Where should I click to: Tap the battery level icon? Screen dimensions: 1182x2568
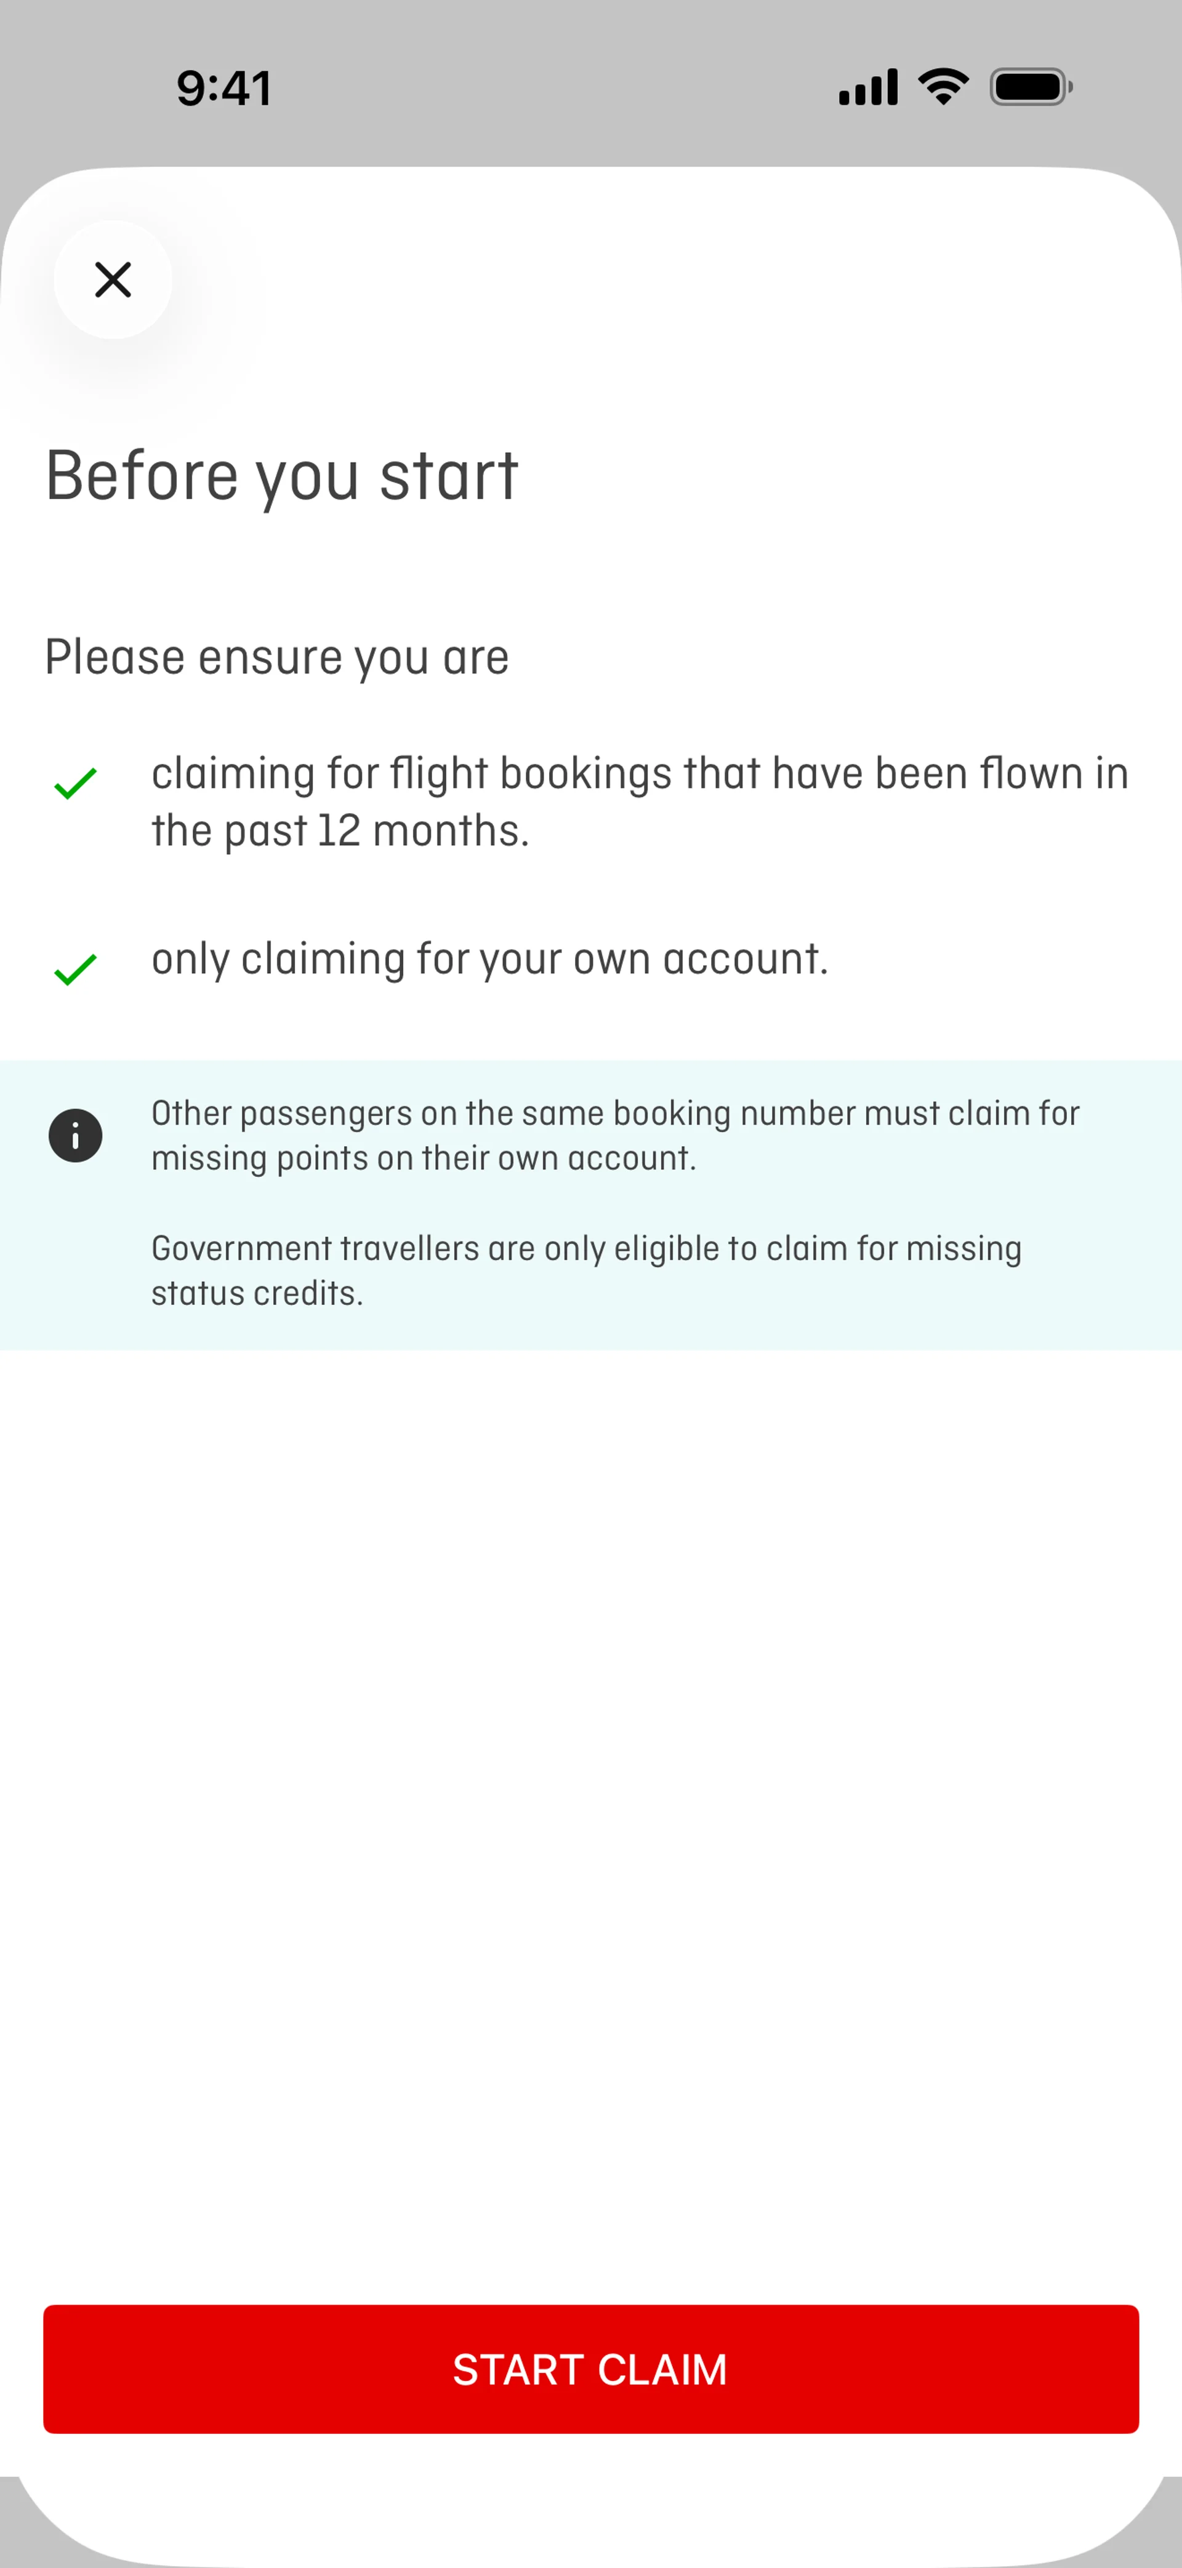pyautogui.click(x=1031, y=88)
